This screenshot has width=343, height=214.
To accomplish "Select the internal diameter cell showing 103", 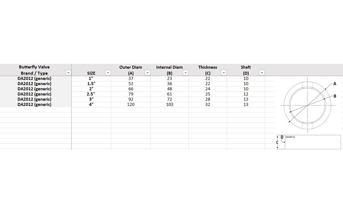I will 169,104.
